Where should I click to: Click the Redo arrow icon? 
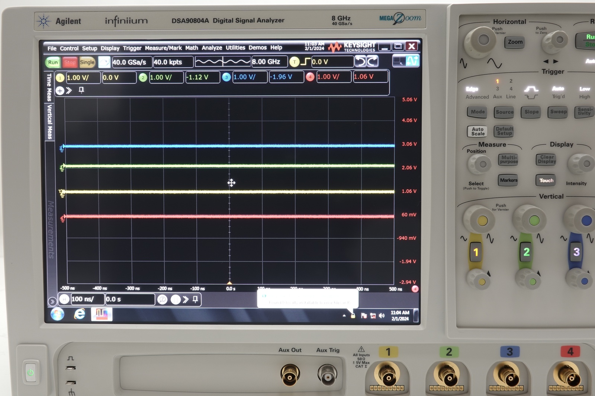(373, 61)
